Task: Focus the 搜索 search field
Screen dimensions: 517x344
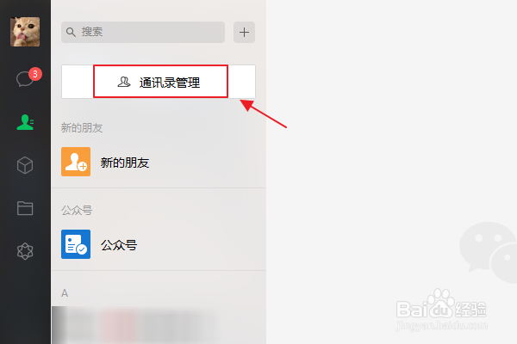Action: click(x=143, y=33)
